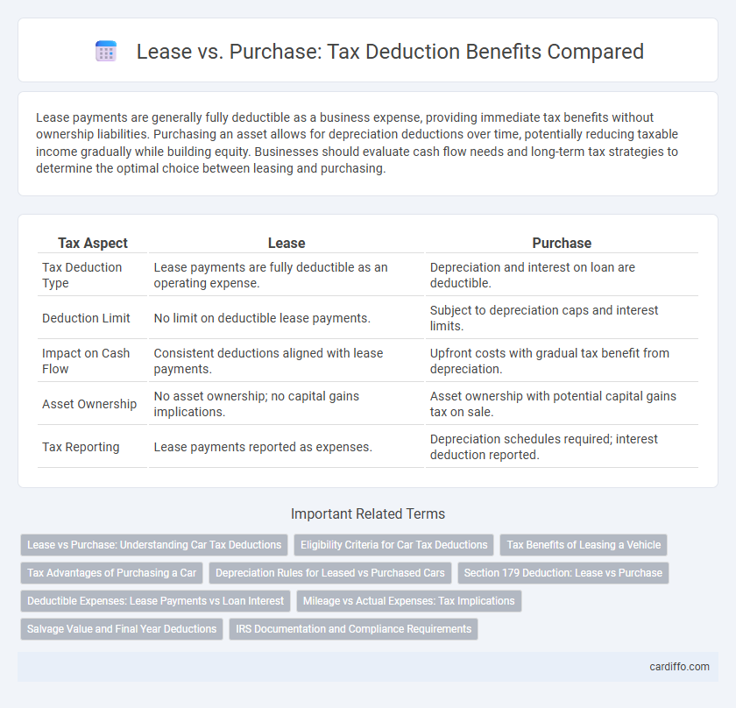Open 'Tax Advantages of Purchasing a Car' tag
736x708 pixels.
coord(112,573)
